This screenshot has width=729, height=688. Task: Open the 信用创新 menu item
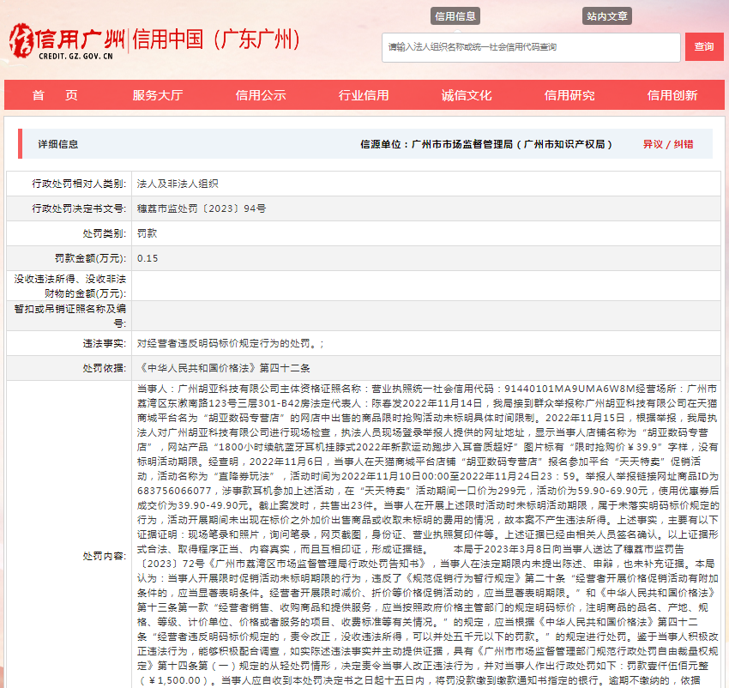coord(672,95)
